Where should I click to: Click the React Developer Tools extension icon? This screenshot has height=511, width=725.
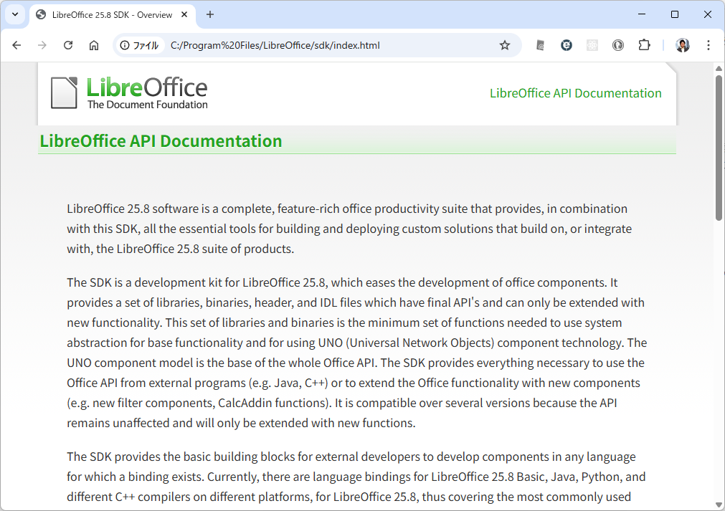(592, 45)
